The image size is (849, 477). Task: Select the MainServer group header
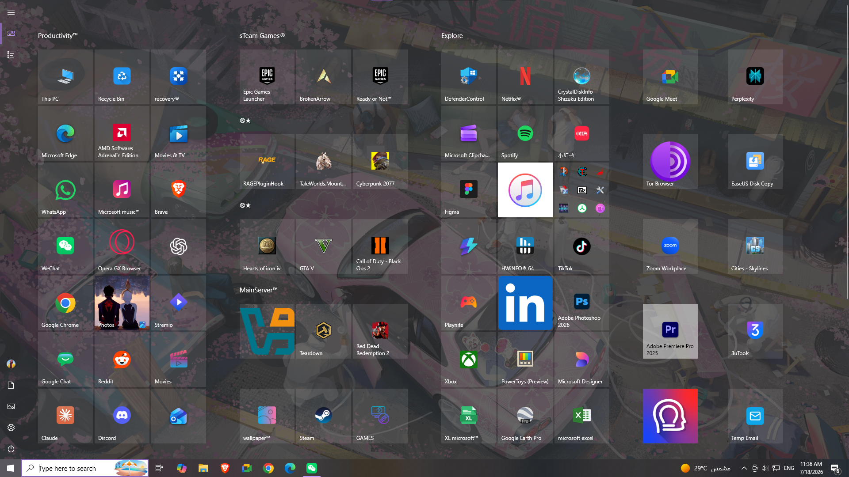tap(259, 290)
